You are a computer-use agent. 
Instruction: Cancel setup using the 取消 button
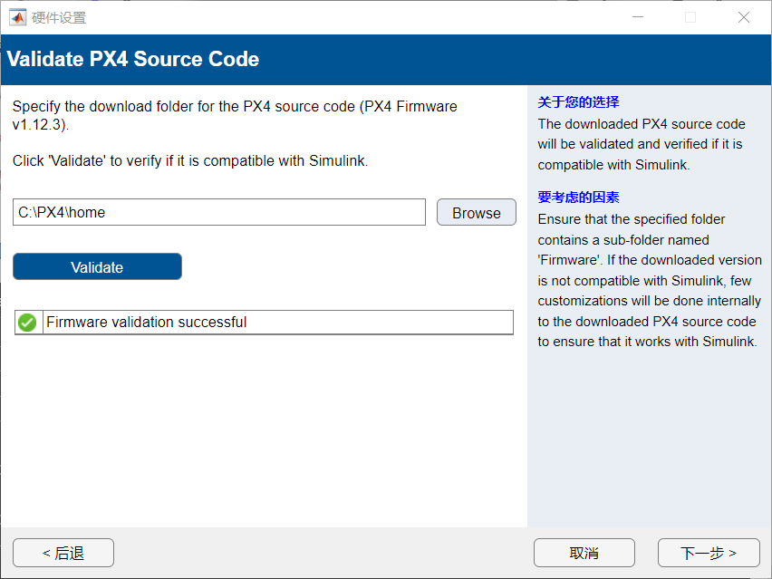(x=584, y=553)
